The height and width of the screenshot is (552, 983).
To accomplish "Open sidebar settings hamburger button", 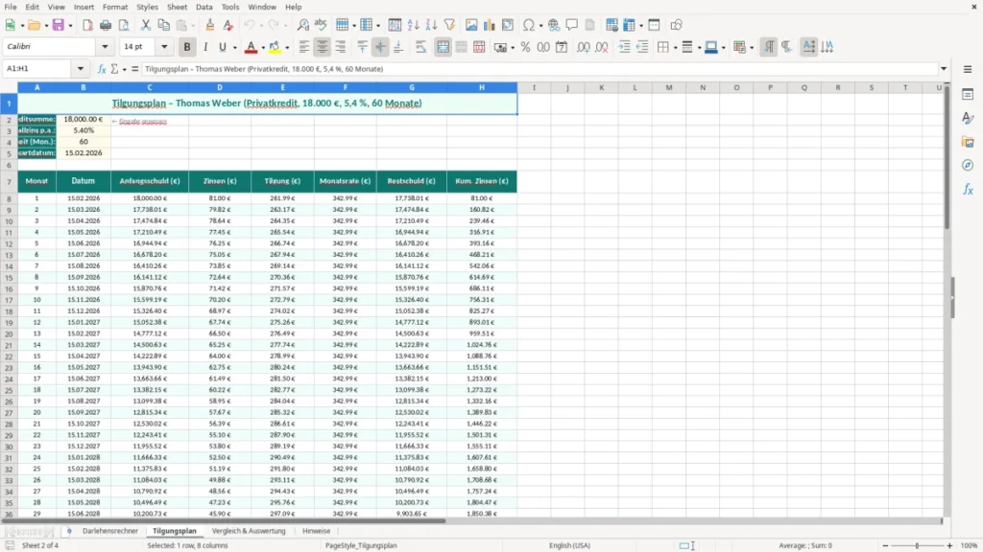I will 968,69.
